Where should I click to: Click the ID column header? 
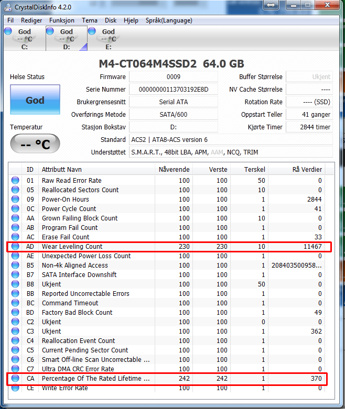[x=30, y=170]
